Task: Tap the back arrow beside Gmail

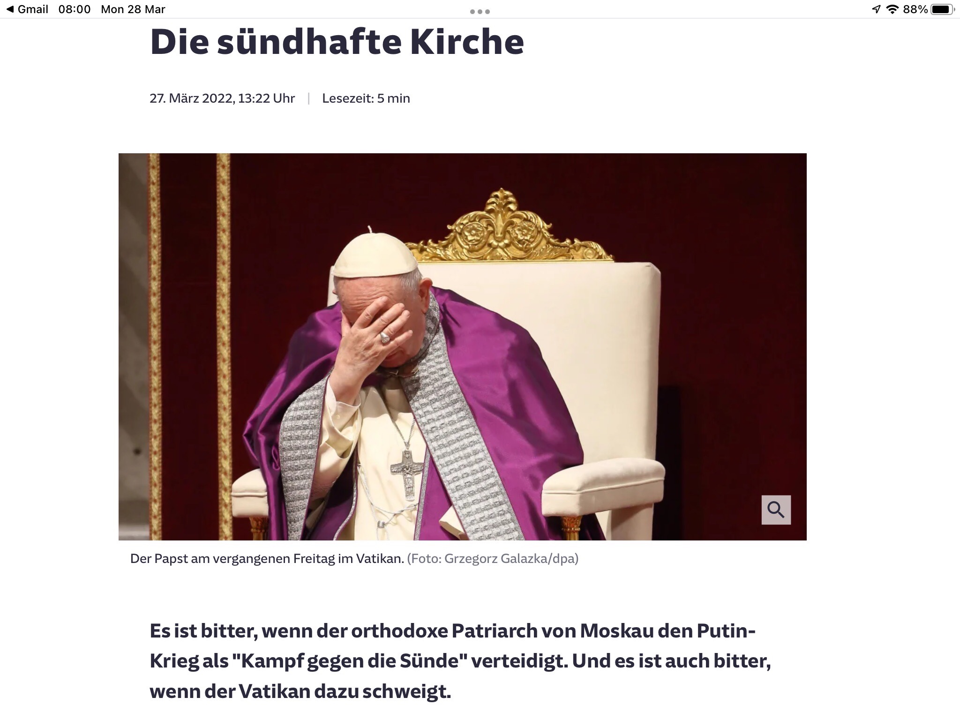Action: click(9, 9)
